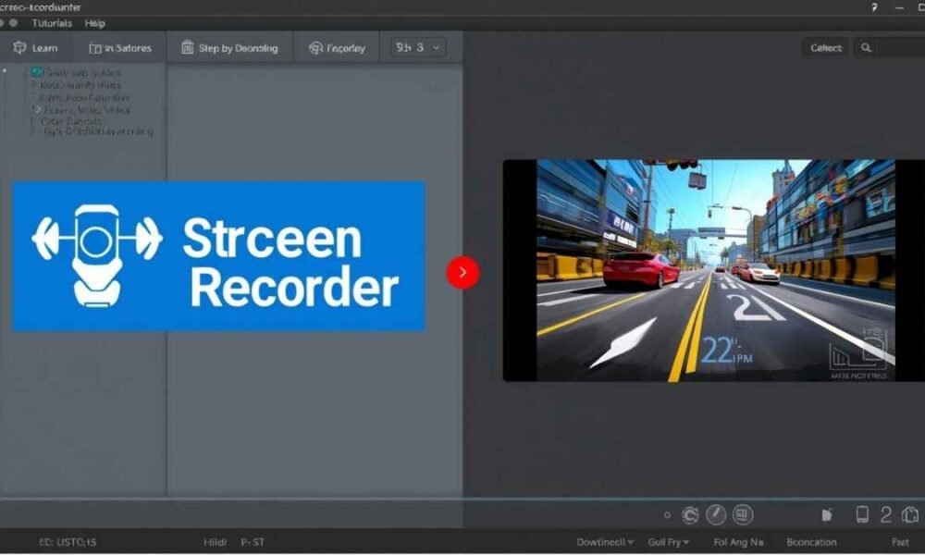
Task: Select the phone device icon at bottom right
Action: click(862, 513)
